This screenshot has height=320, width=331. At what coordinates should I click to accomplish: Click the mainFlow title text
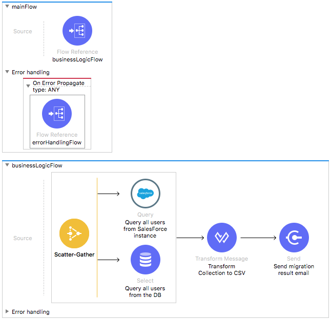25,7
